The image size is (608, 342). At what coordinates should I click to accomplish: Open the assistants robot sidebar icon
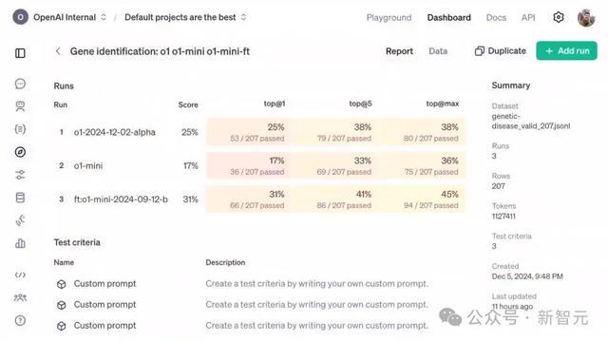point(20,106)
